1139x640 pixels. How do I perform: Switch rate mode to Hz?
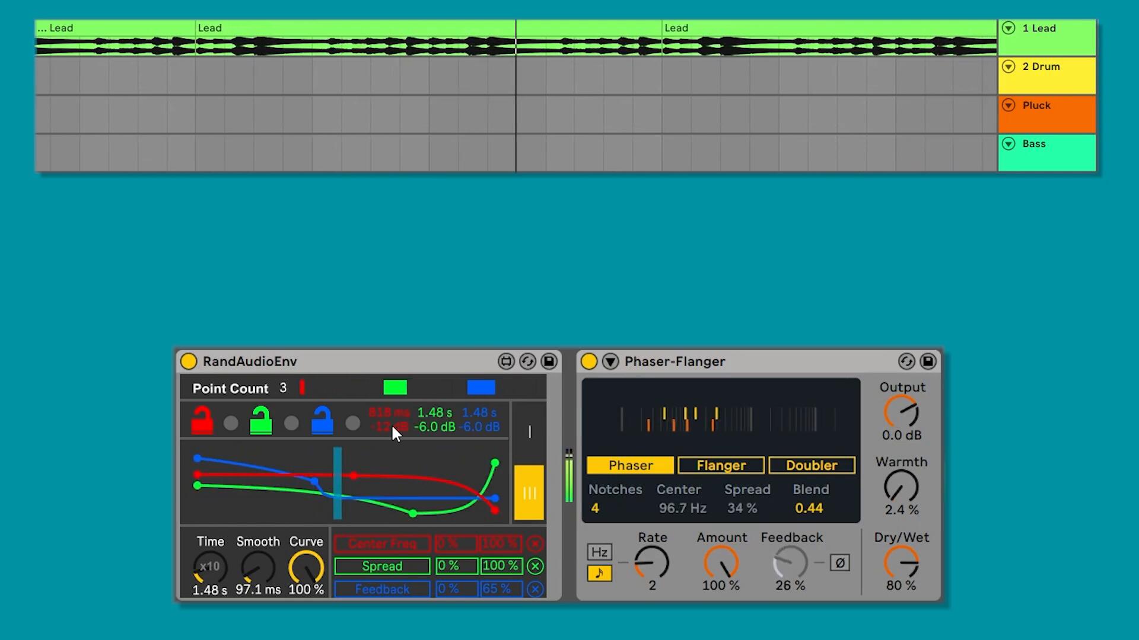pos(599,552)
